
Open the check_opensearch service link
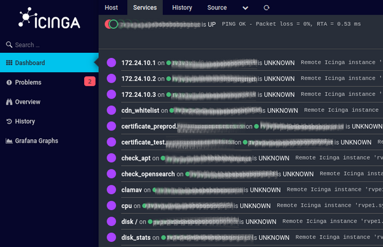pos(148,174)
